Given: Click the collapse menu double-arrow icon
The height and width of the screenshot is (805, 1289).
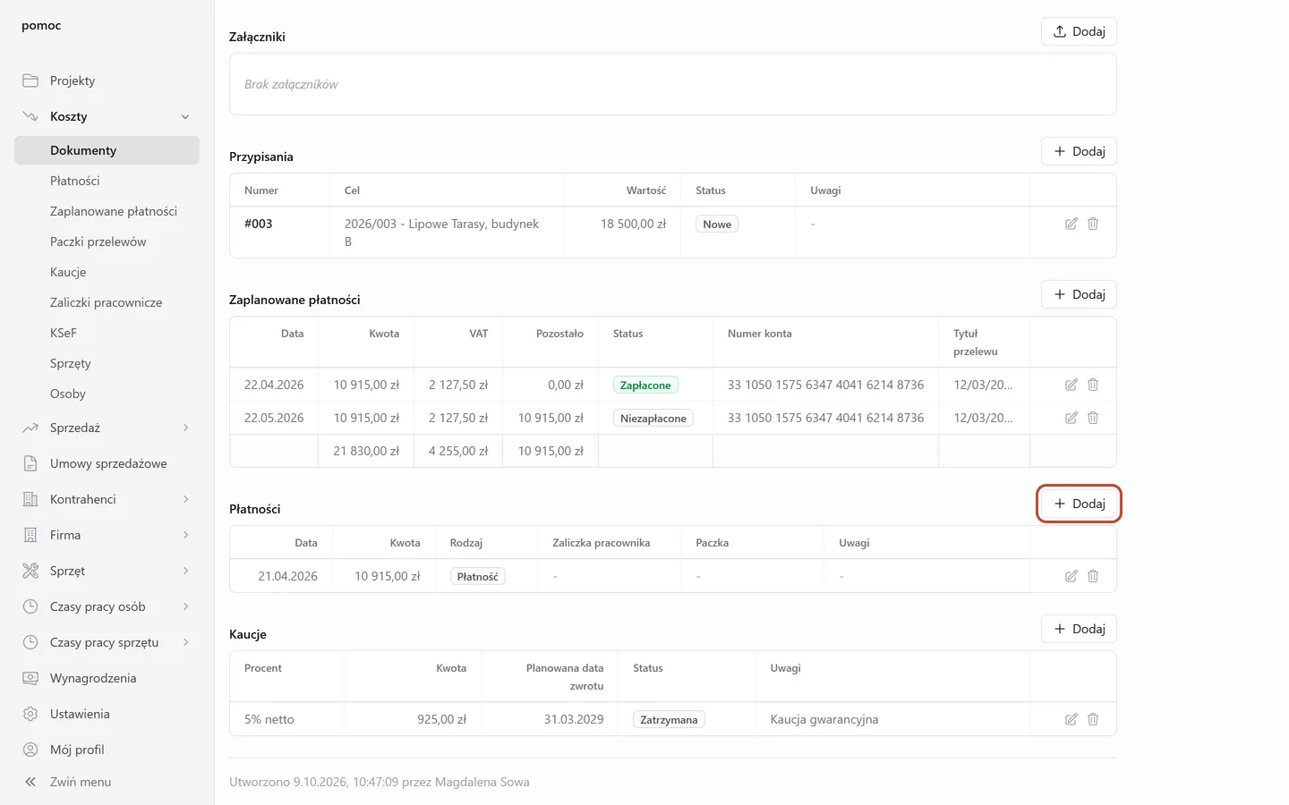Looking at the screenshot, I should coord(30,782).
